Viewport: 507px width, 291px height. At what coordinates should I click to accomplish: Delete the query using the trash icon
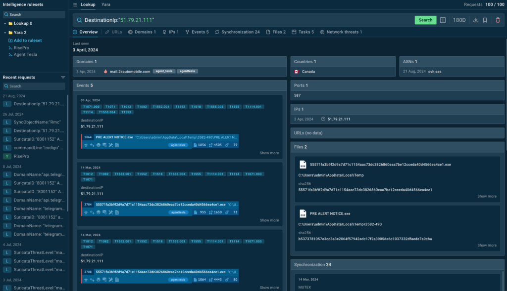(498, 20)
